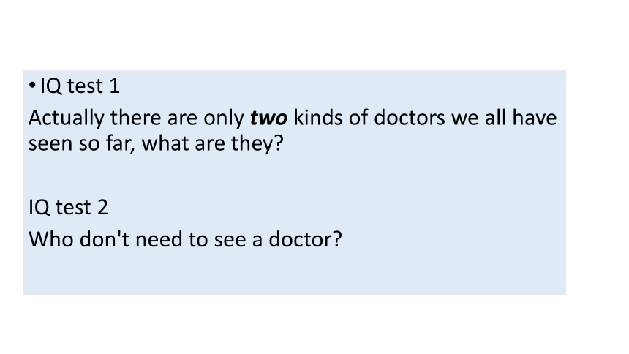Click the text 'doctor?' ending second question

coord(305,239)
